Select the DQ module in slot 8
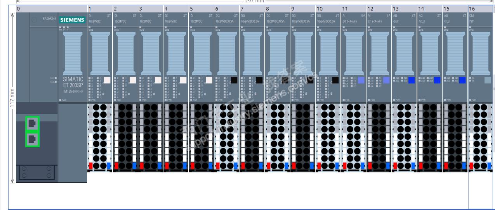The width and height of the screenshot is (495, 210). click(x=277, y=57)
